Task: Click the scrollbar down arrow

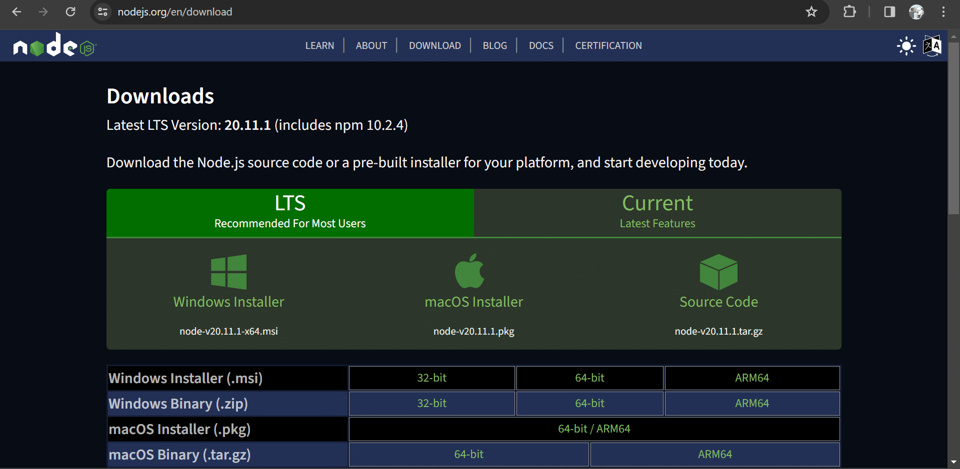Action: click(953, 463)
